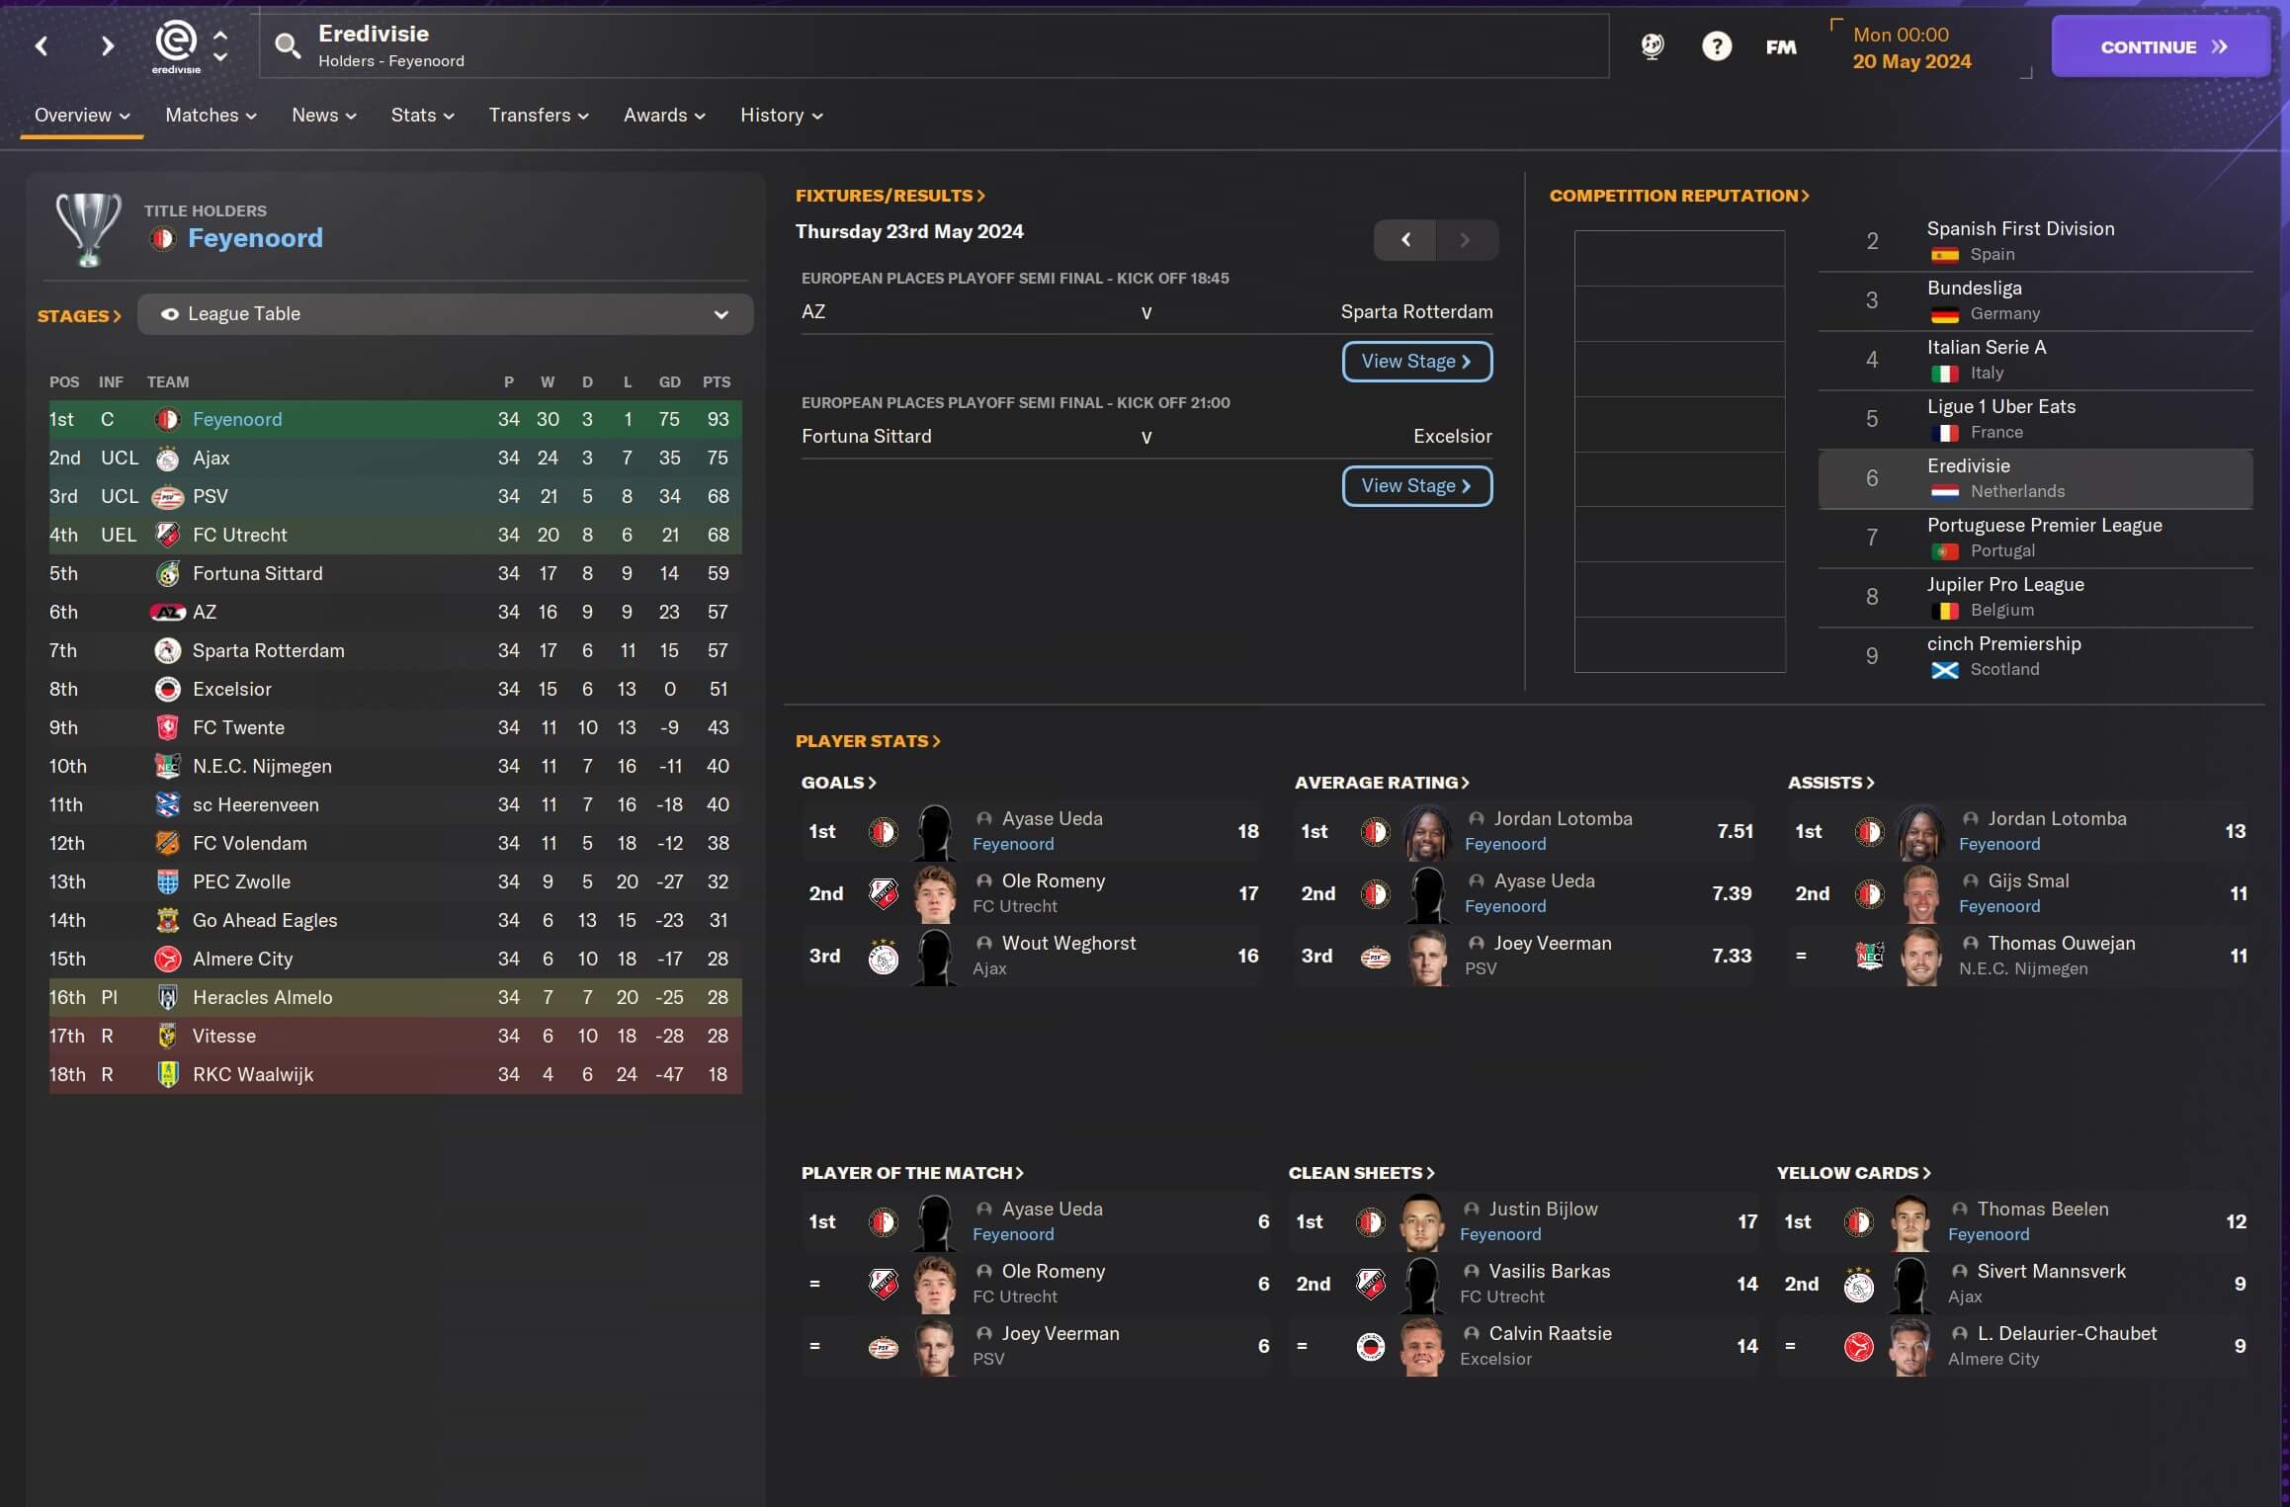
Task: Open the AVERAGE RATING stats link
Action: [x=1382, y=783]
